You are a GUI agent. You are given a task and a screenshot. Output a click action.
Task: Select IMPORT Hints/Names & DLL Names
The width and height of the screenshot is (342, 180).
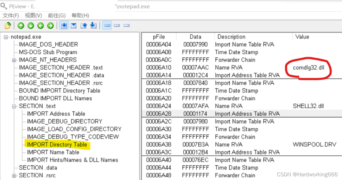(x=72, y=160)
